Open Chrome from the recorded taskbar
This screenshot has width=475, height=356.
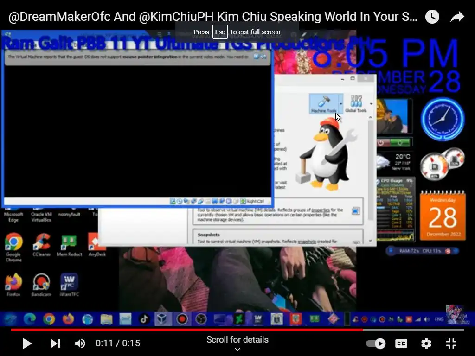tap(49, 319)
